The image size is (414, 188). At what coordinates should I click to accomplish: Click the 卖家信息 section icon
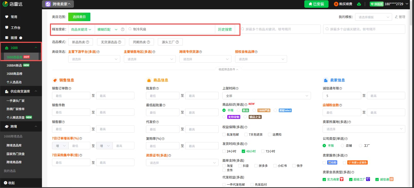(325, 80)
